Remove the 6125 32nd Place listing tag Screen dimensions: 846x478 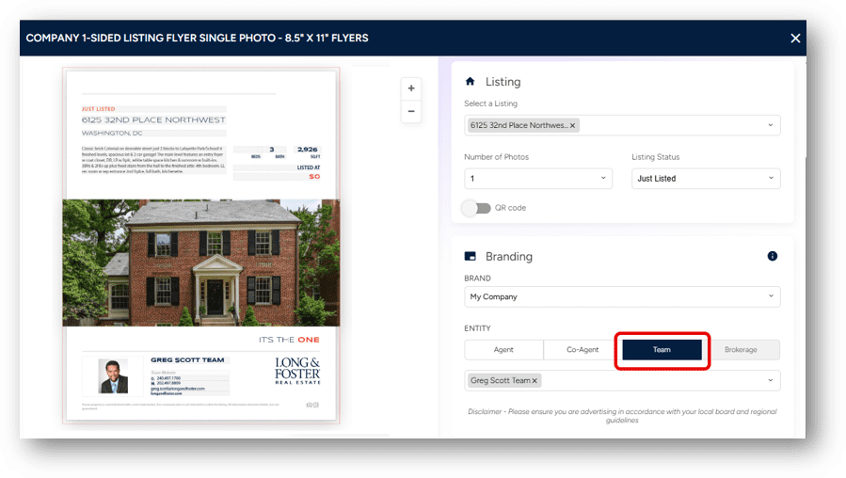(x=573, y=125)
